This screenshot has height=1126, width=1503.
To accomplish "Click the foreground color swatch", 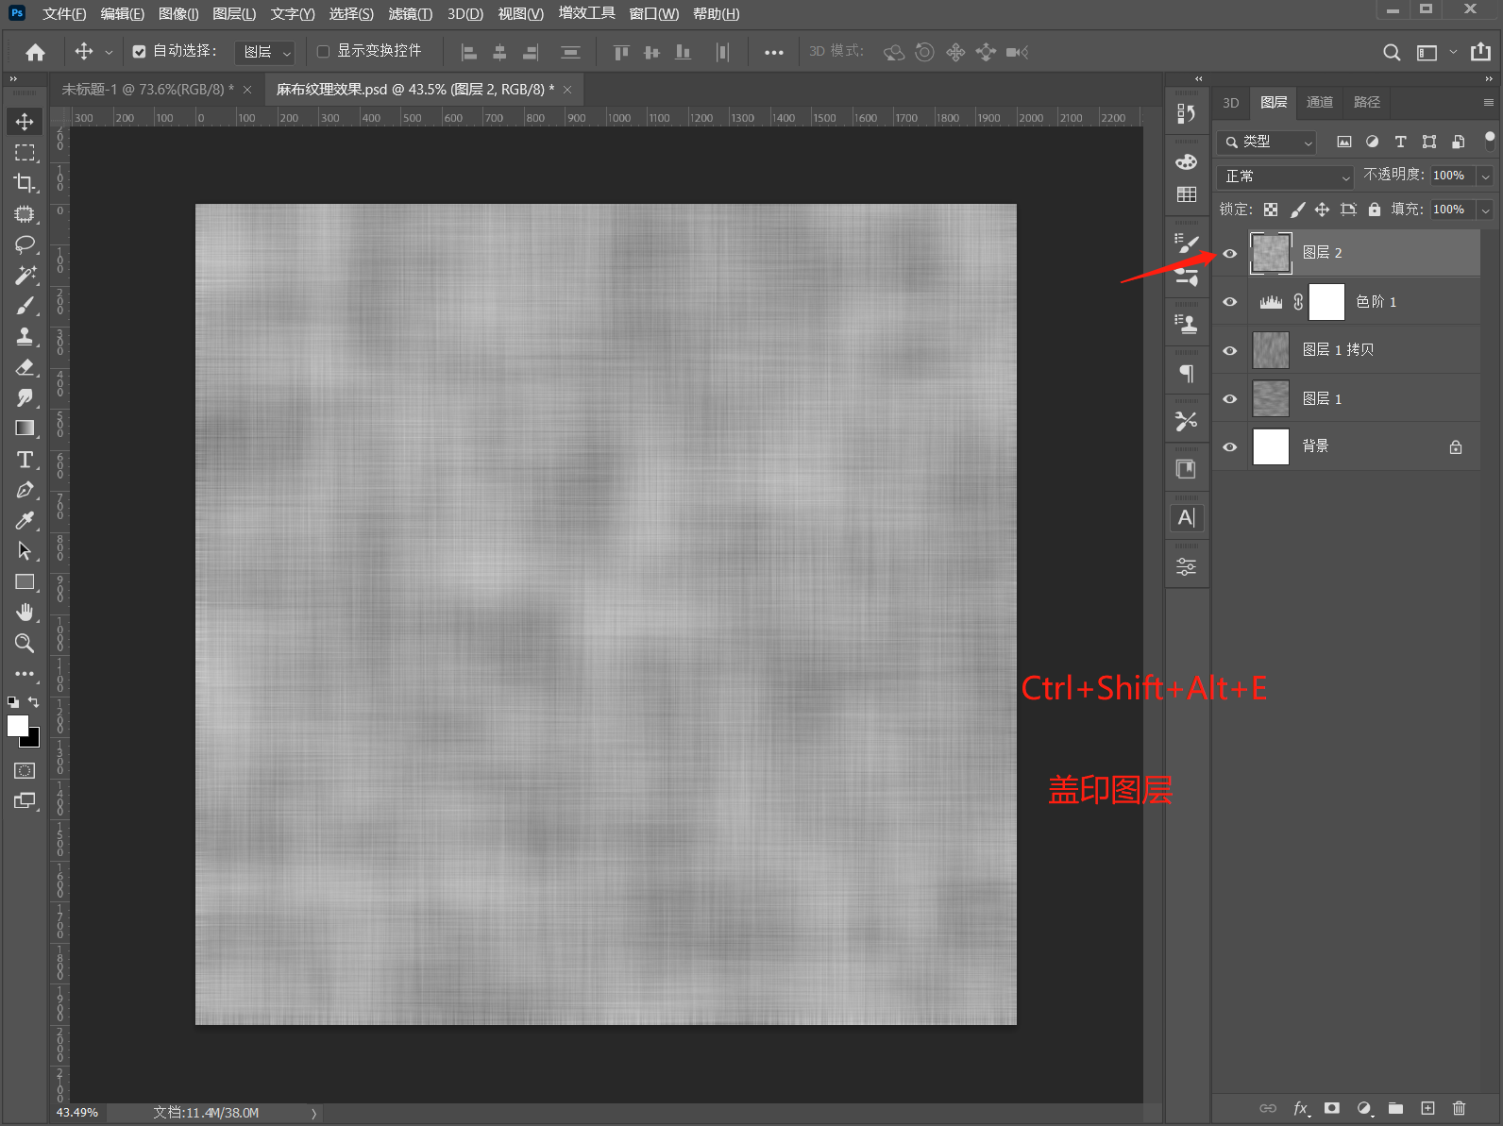I will click(18, 725).
